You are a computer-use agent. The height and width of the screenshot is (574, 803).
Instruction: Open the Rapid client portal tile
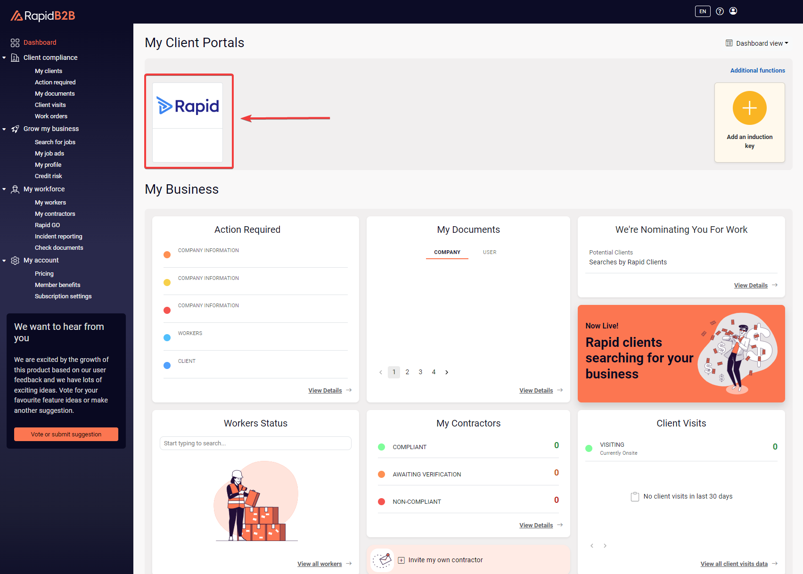point(188,122)
